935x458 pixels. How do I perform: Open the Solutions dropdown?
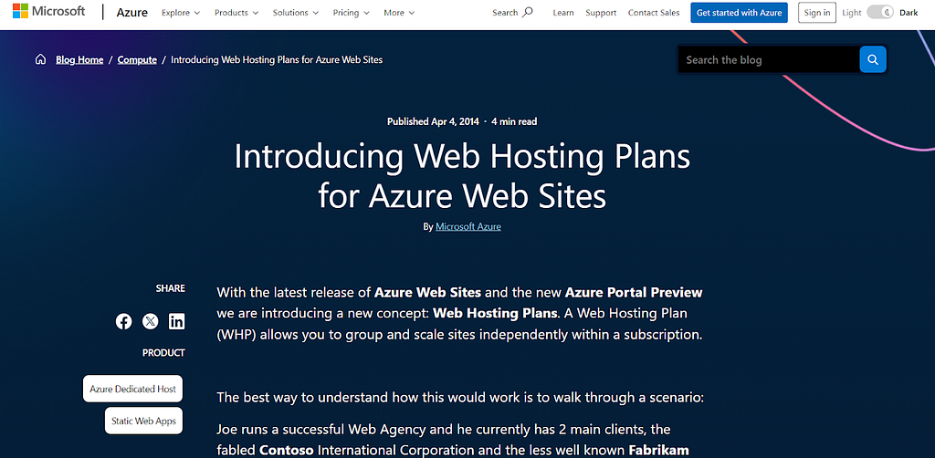click(x=296, y=13)
